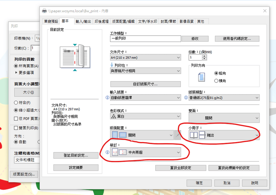This screenshot has height=195, width=276.
Task: Select the 縱向 portrait radio button
Action: [x=216, y=73]
